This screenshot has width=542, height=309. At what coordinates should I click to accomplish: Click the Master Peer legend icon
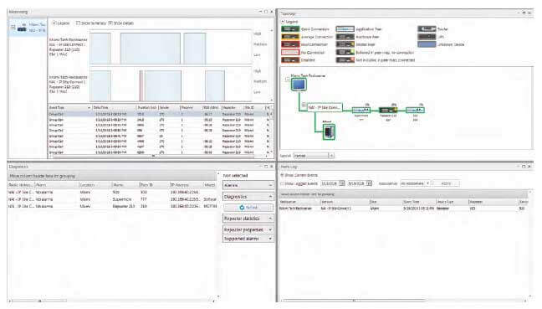pos(345,44)
